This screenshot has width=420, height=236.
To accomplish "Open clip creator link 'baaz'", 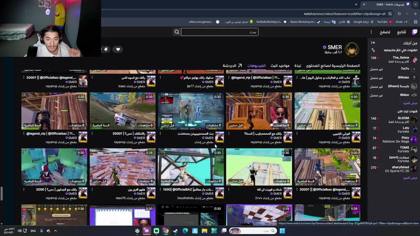I will [x=122, y=86].
